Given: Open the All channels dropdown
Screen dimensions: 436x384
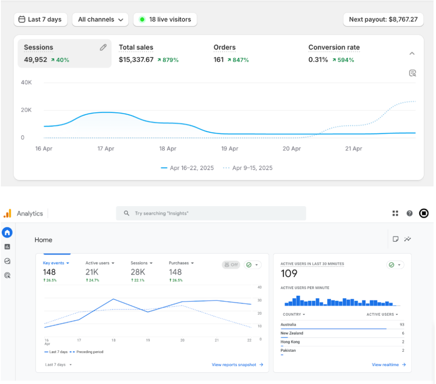Looking at the screenshot, I should (100, 19).
